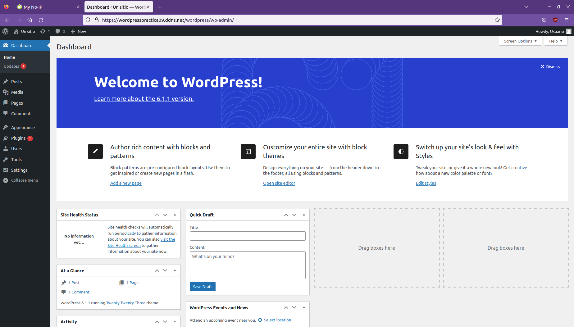
Task: Open Learn more about 6.1.1 version link
Action: tap(144, 99)
